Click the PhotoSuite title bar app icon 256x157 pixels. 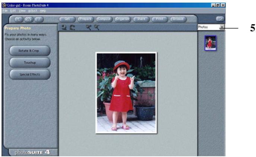point(4,5)
